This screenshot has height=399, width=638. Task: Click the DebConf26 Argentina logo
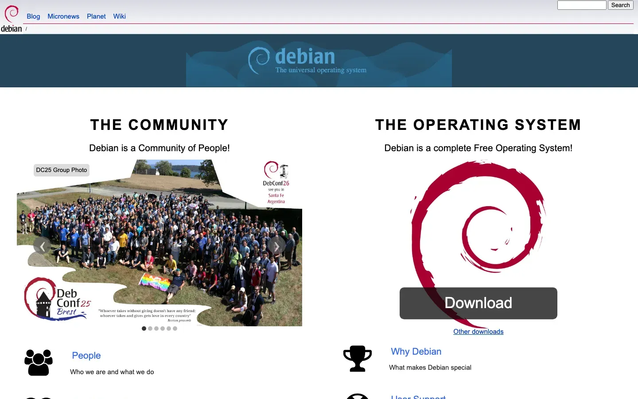click(276, 183)
